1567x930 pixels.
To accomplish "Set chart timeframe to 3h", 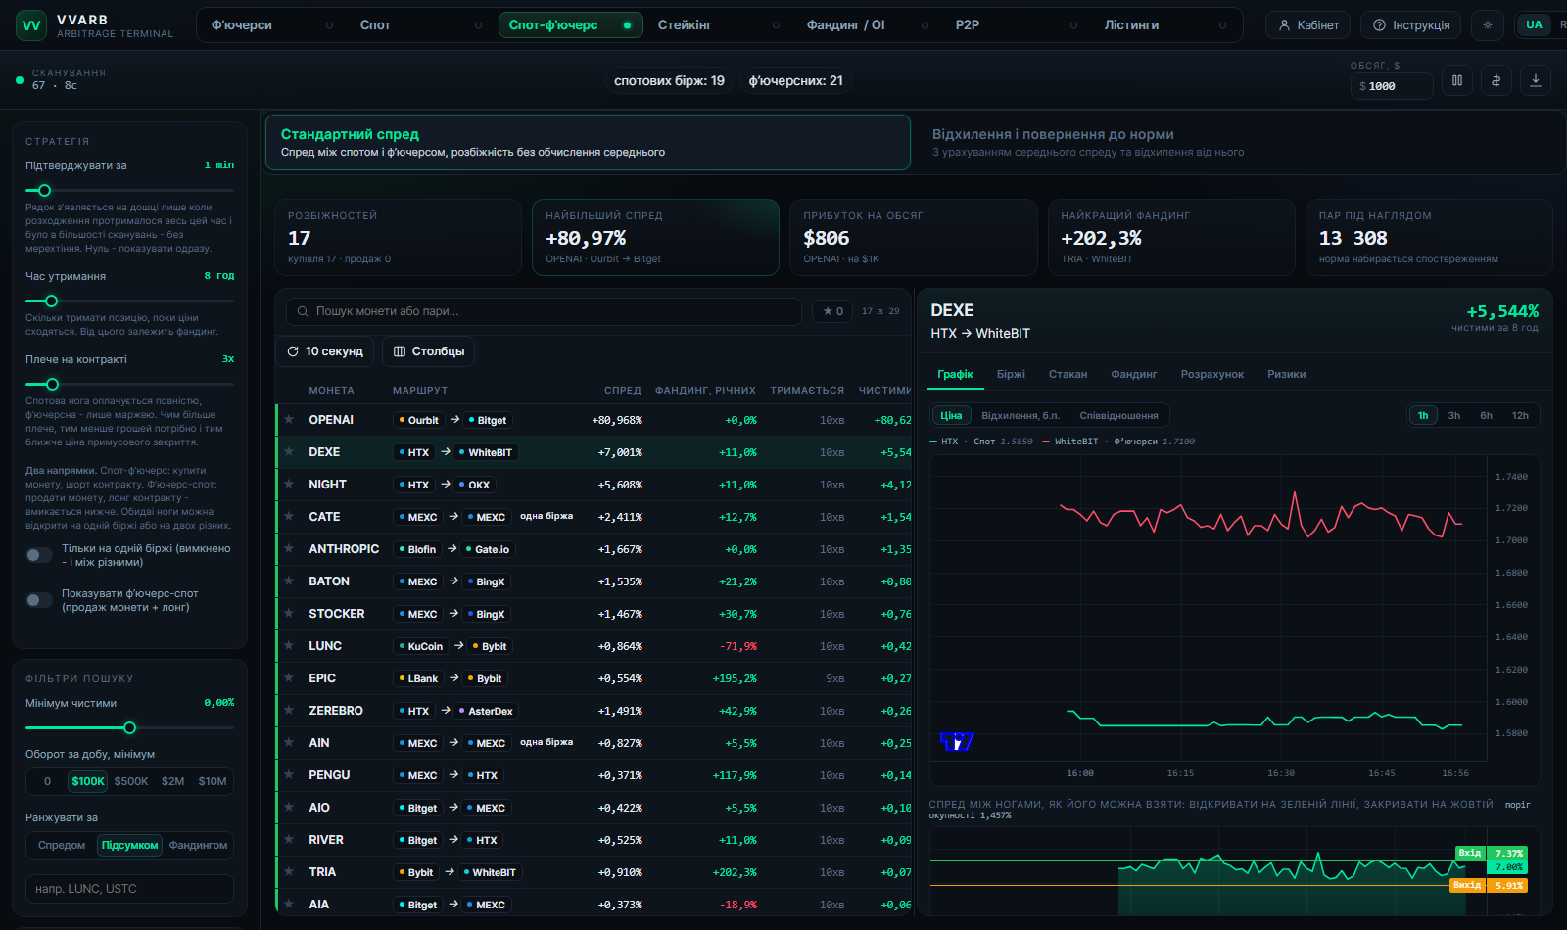I will (x=1454, y=416).
